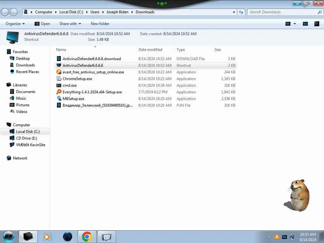Toggle the preview pane
Screen dimensions: 324x243
point(305,24)
